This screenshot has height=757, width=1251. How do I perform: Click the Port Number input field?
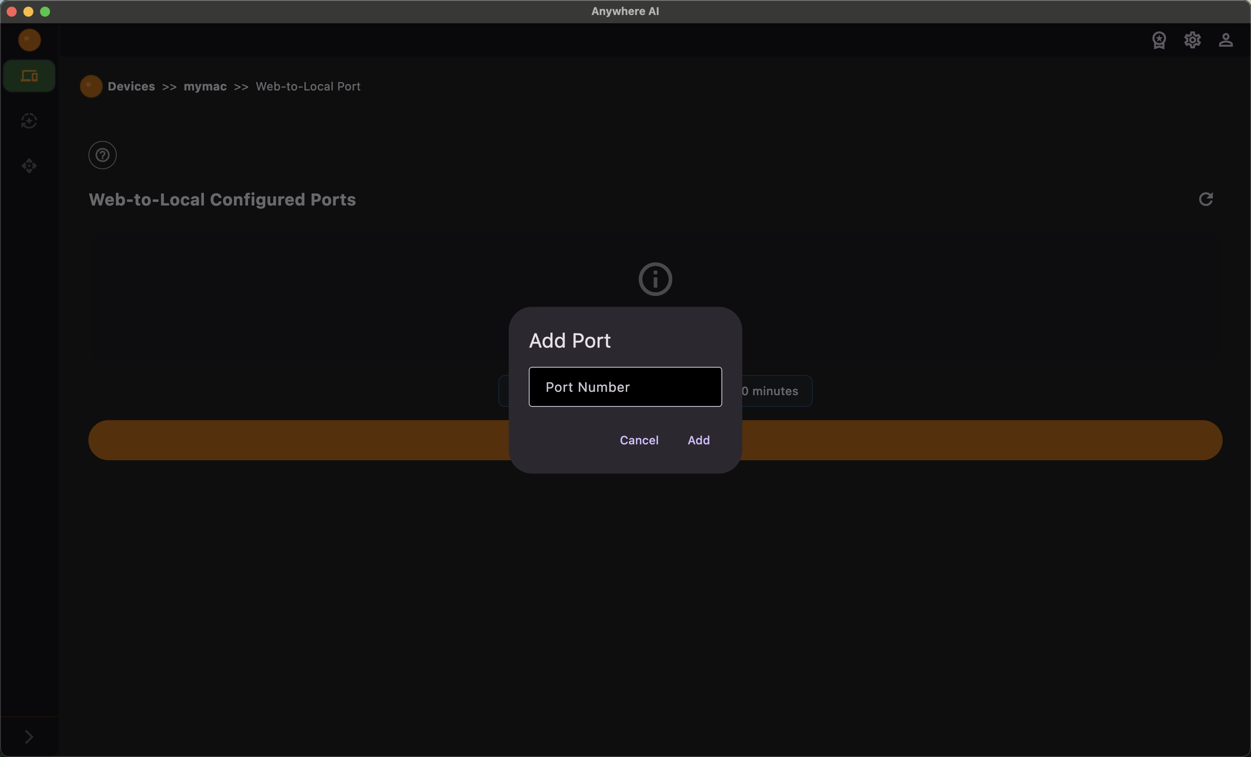coord(625,386)
